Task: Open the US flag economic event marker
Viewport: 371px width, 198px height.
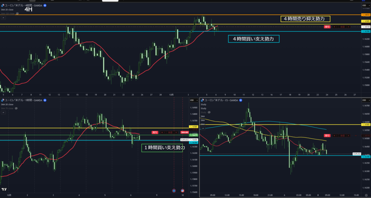Action: coord(182,190)
